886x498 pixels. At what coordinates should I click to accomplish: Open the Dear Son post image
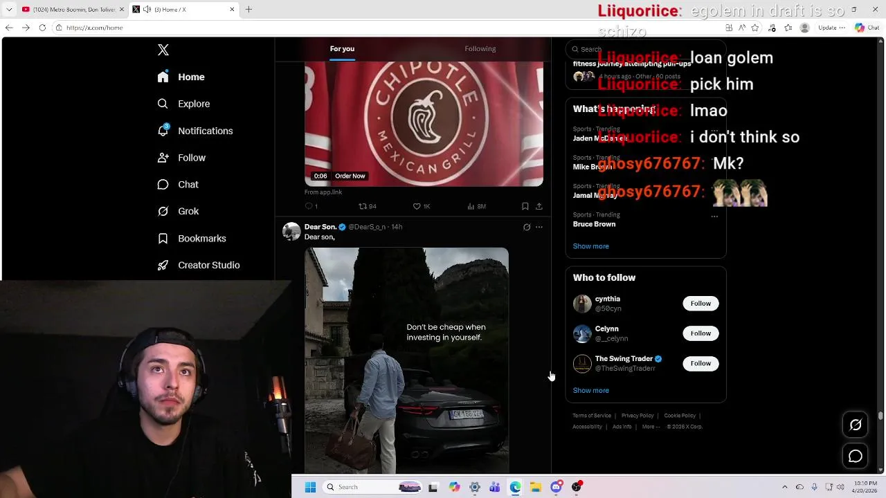(406, 360)
